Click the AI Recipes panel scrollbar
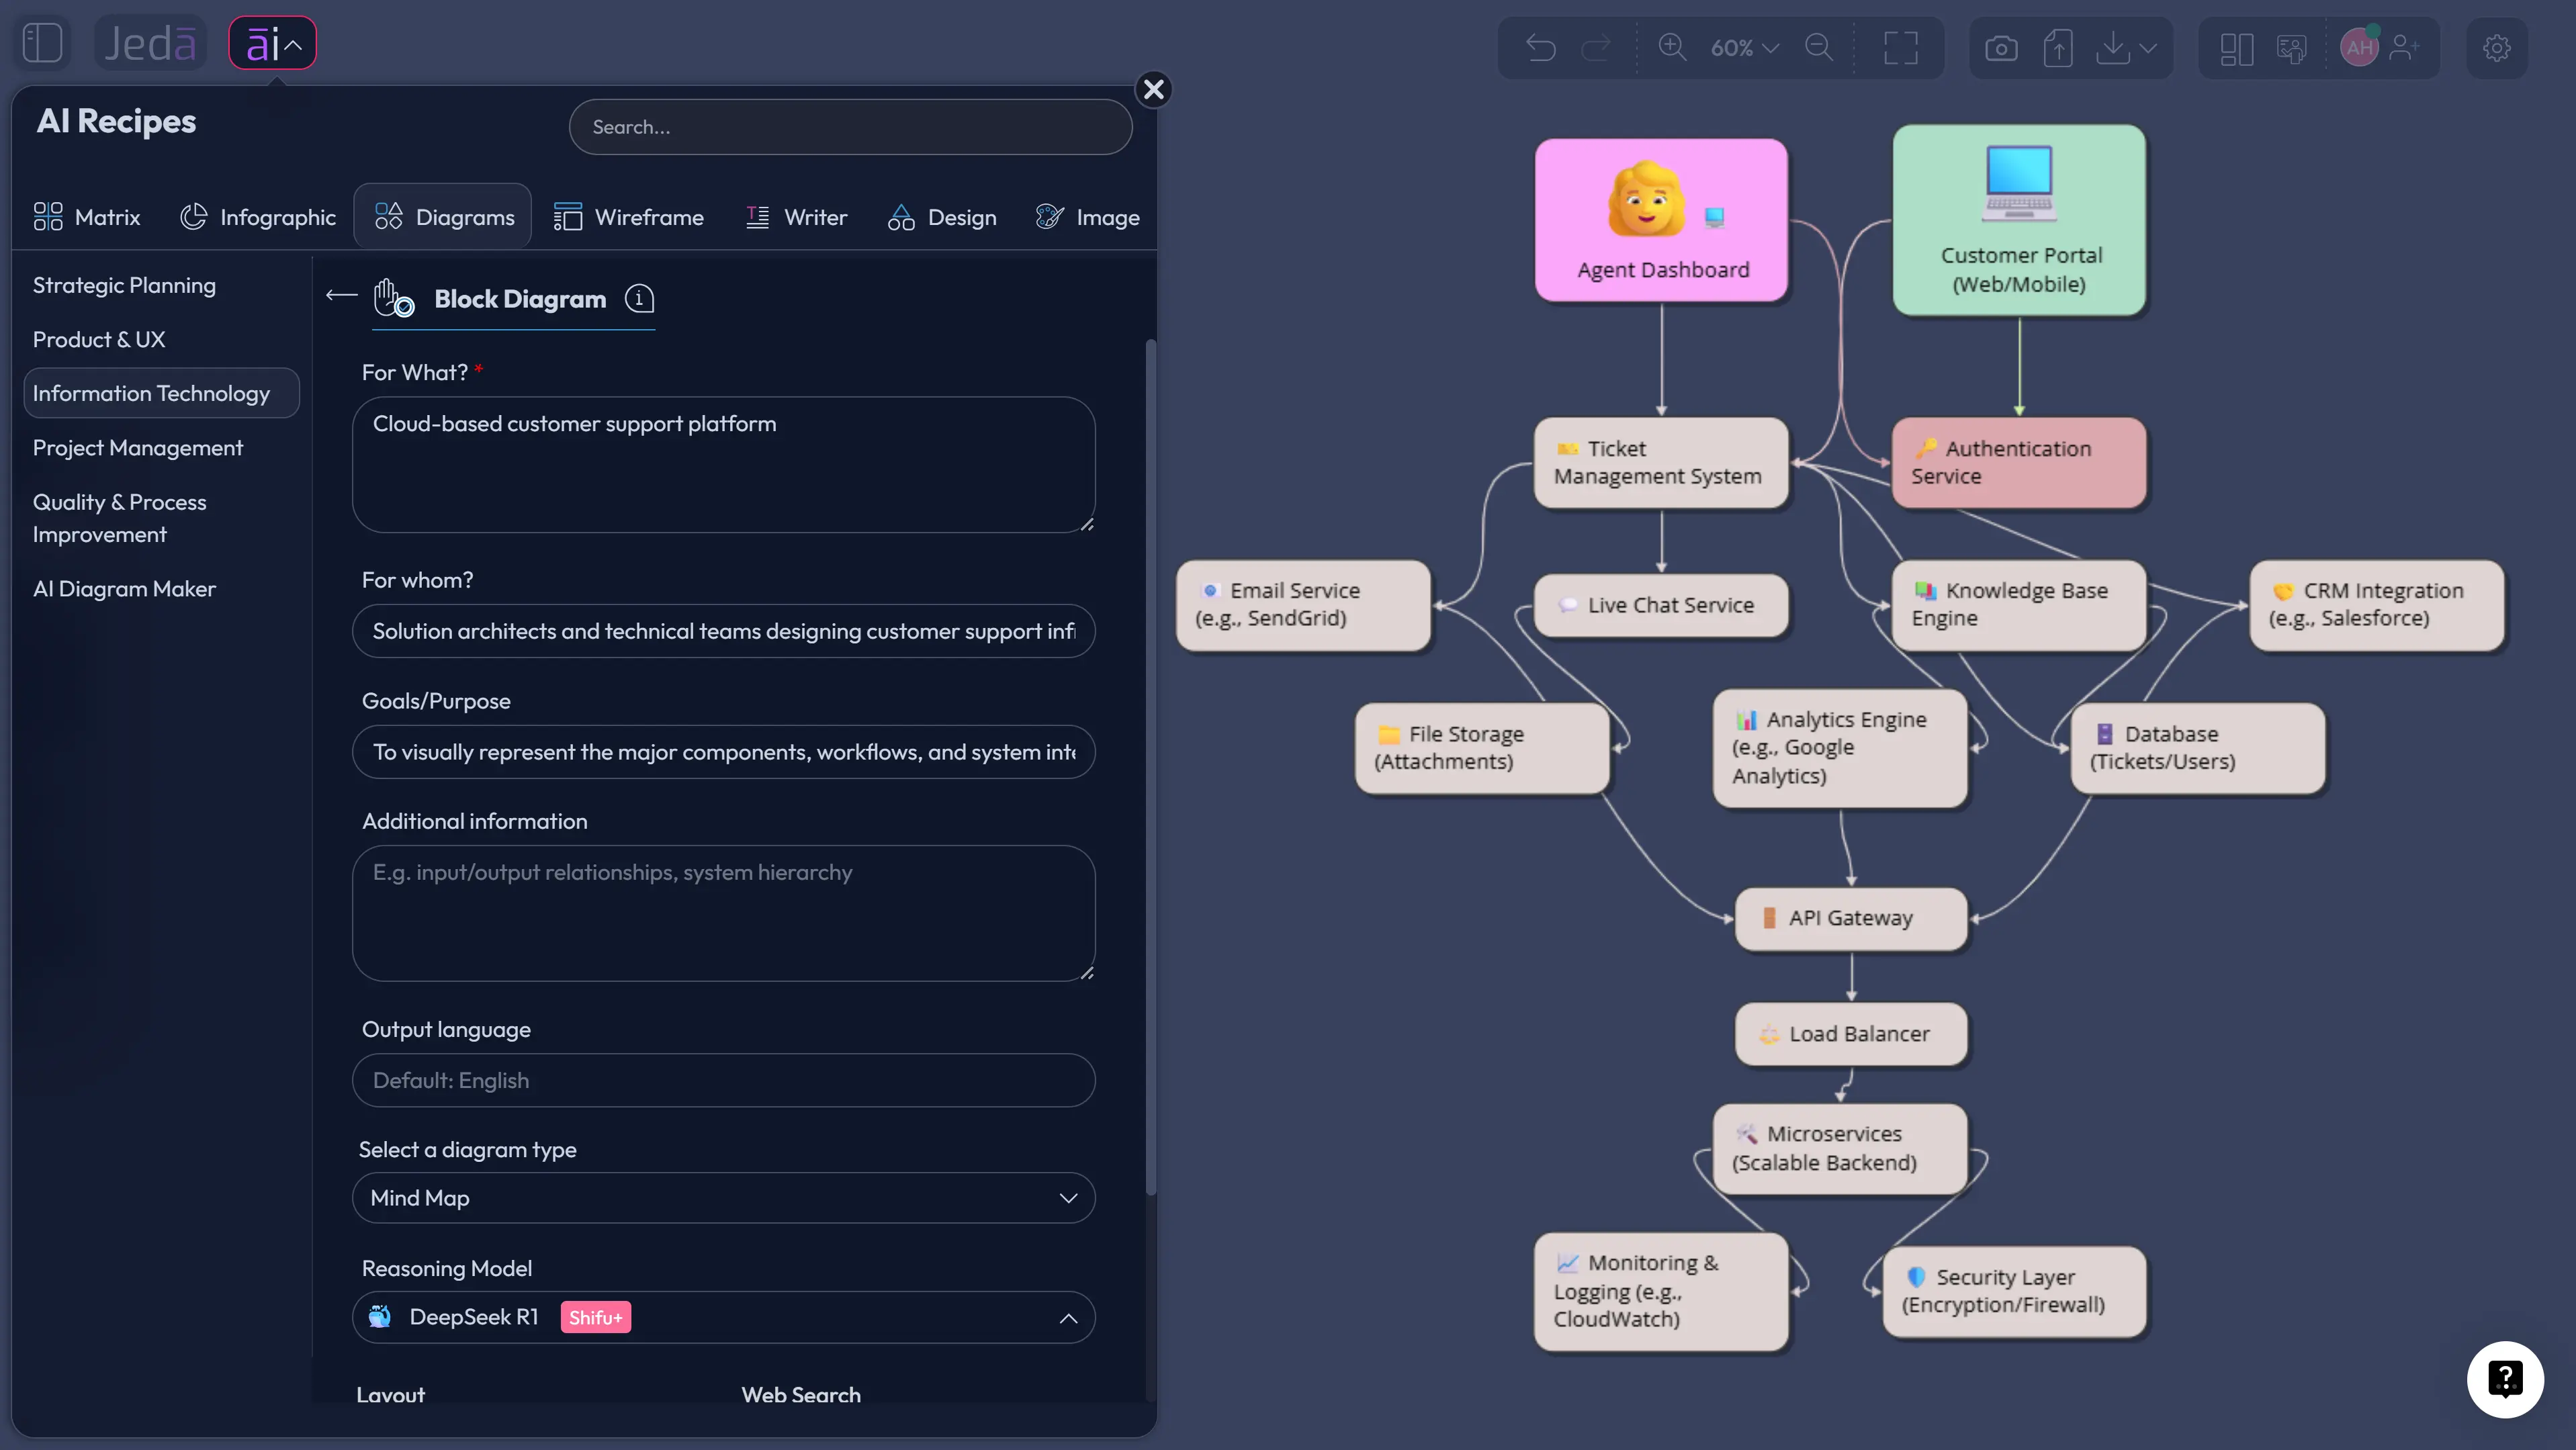 [1150, 767]
